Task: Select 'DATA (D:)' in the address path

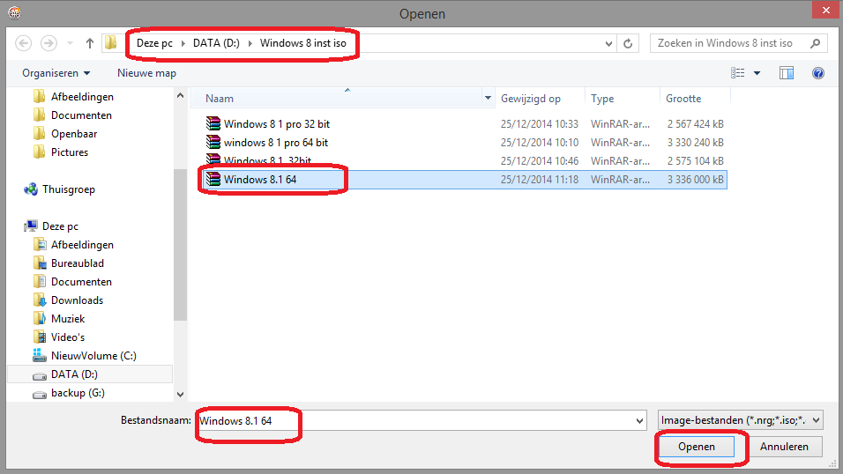Action: [x=216, y=43]
